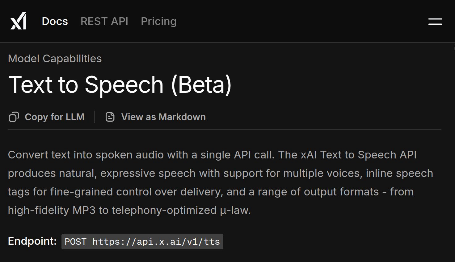Click the word (Beta) in the title
455x262 pixels.
(x=201, y=85)
